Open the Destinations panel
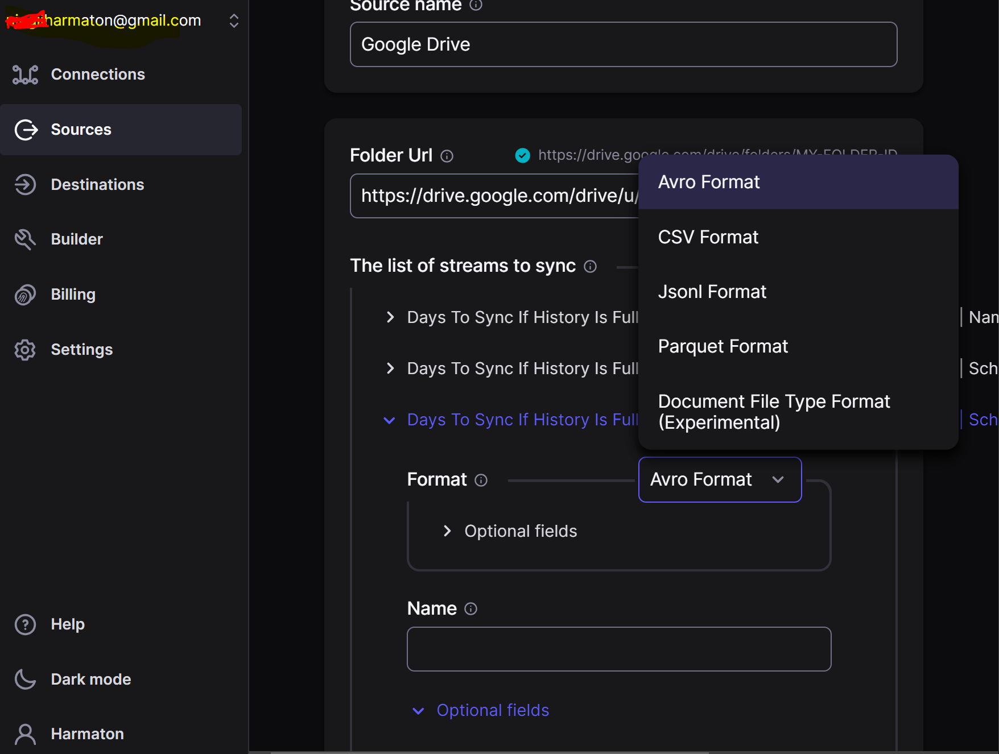 (x=97, y=184)
